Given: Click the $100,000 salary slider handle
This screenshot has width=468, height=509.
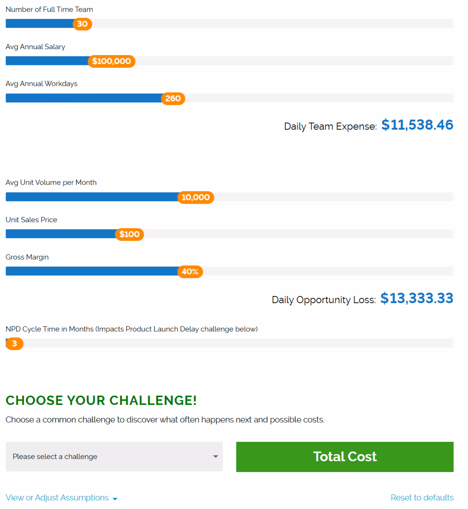Looking at the screenshot, I should pyautogui.click(x=111, y=61).
